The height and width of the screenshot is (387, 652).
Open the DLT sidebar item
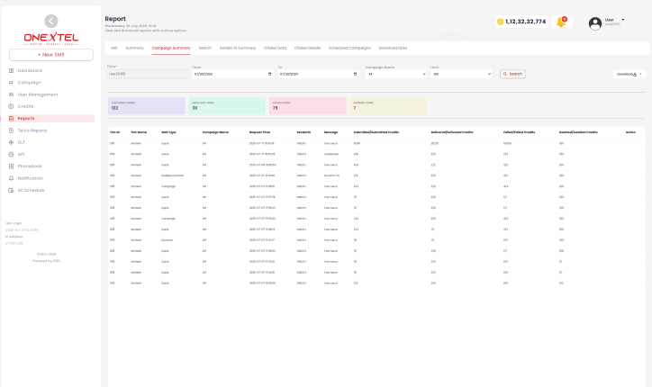(x=22, y=142)
